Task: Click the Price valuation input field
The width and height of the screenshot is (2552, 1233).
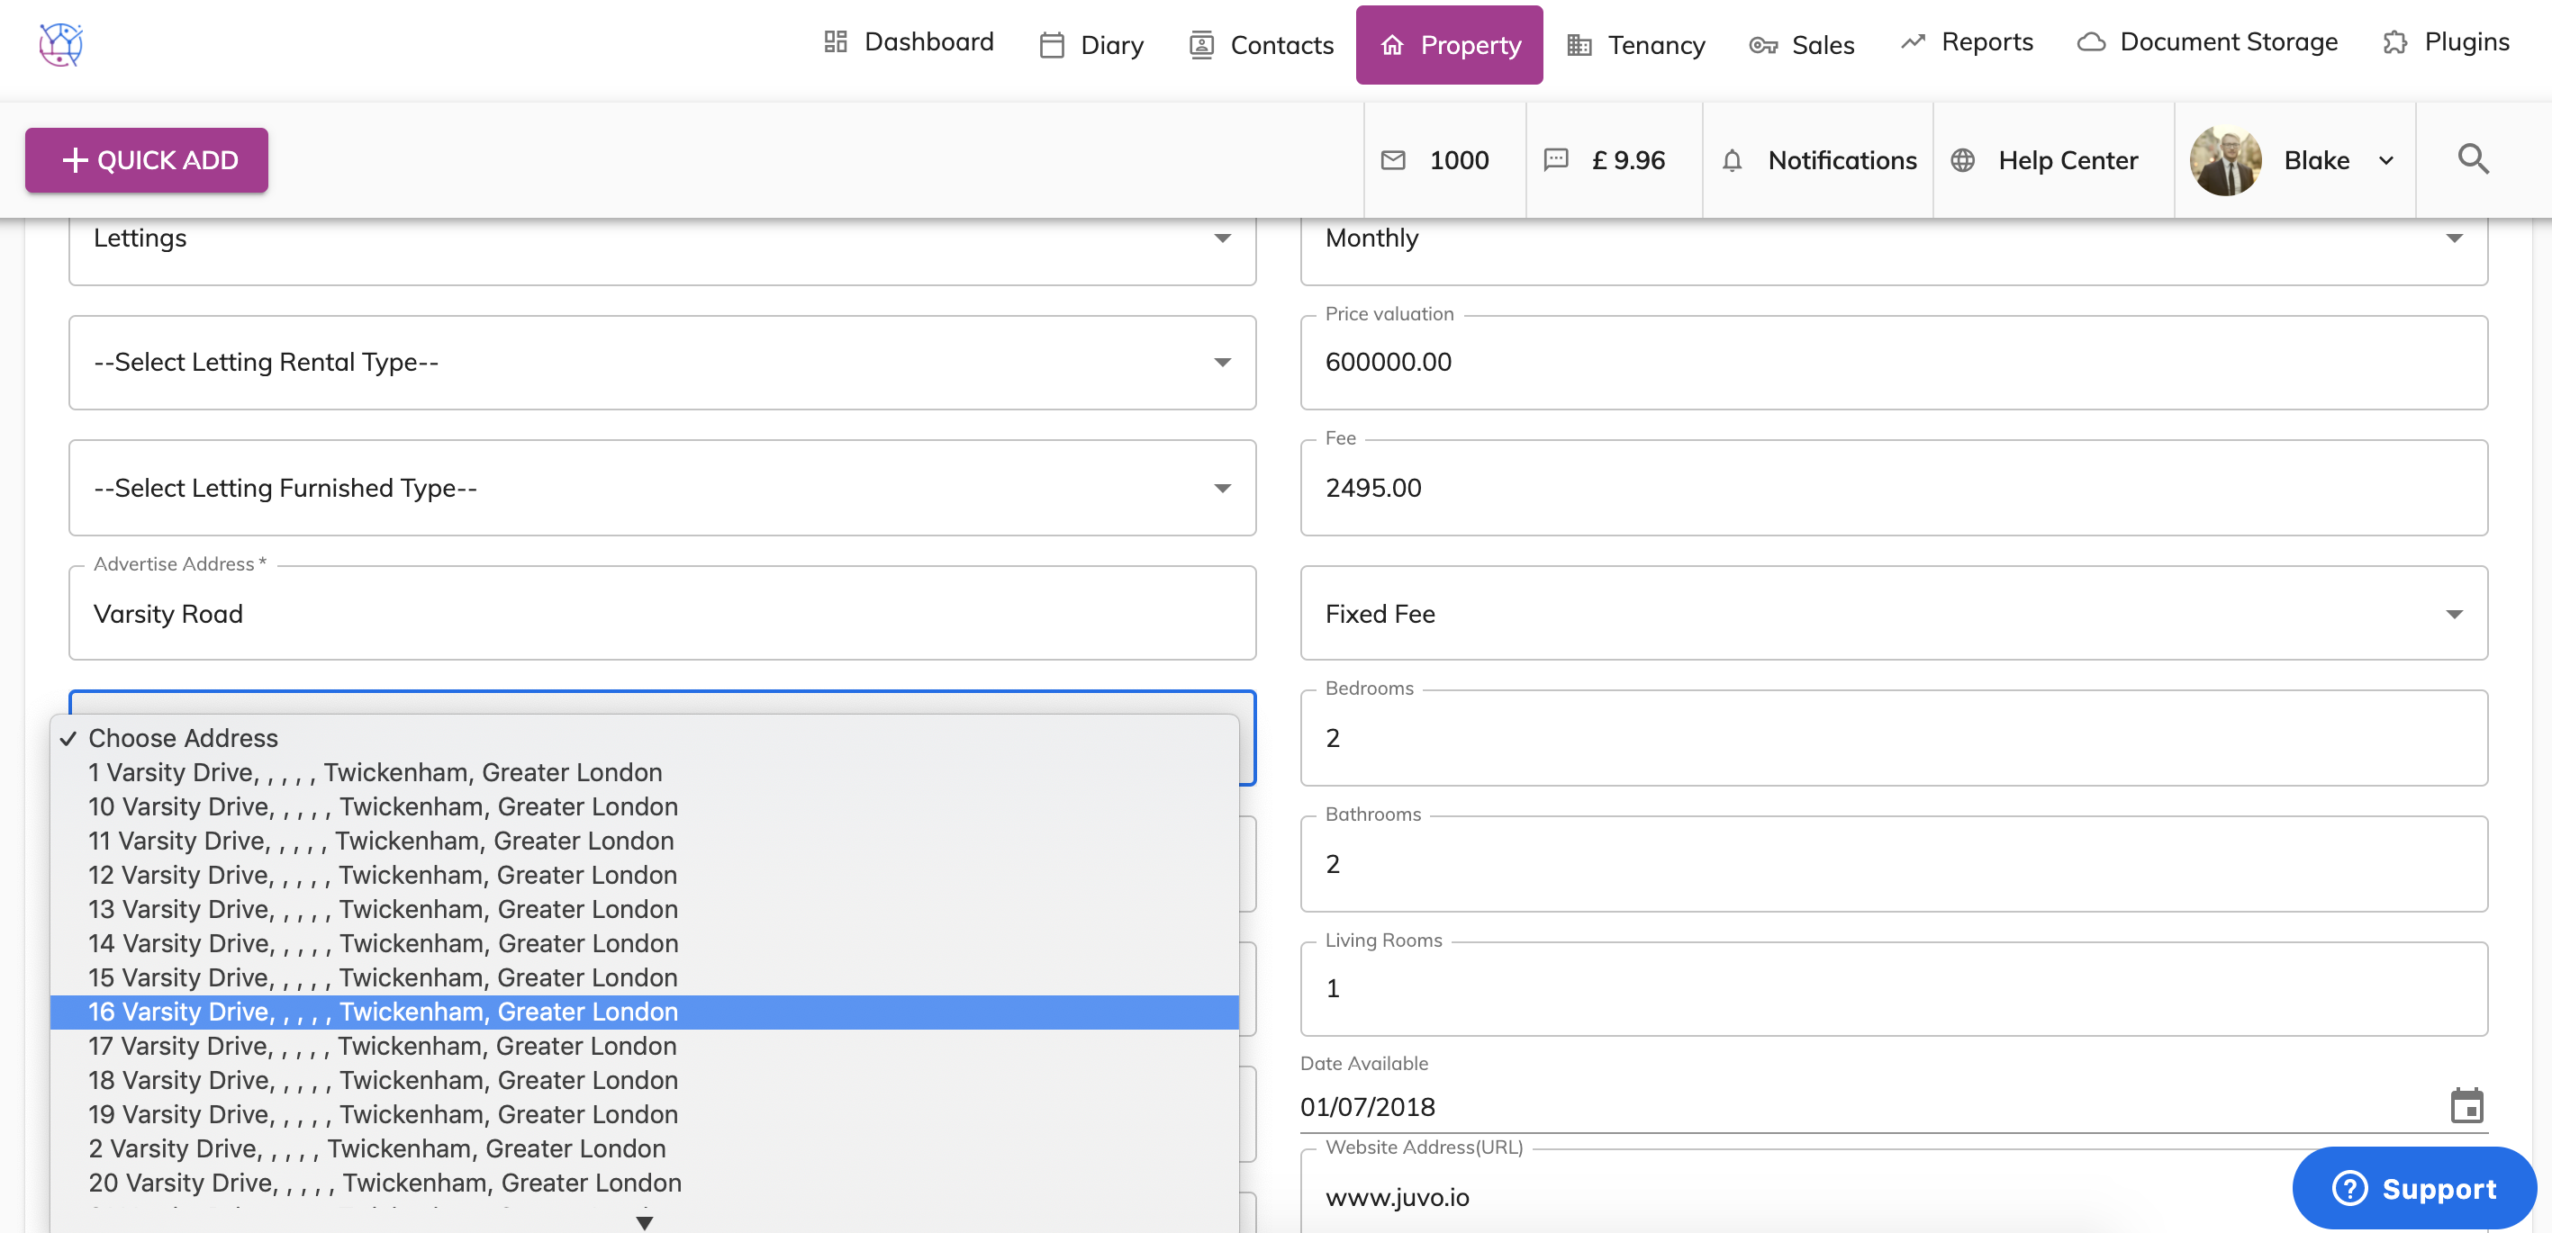Action: [x=1893, y=363]
